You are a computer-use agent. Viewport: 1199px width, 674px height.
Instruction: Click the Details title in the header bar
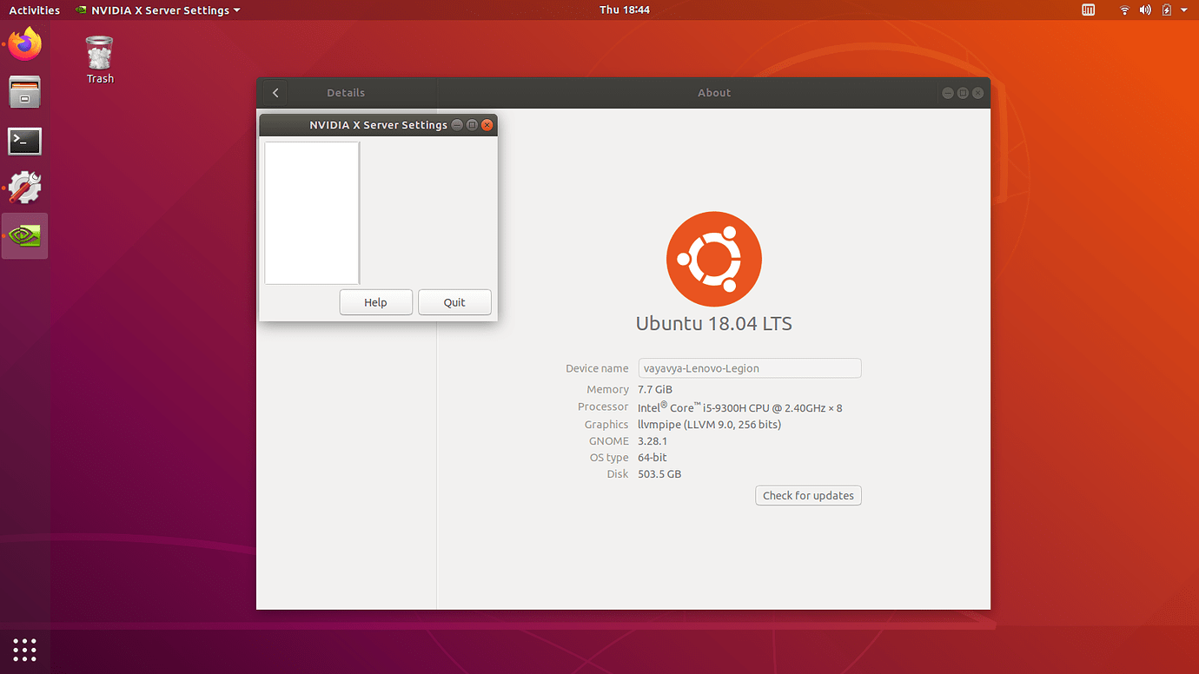click(x=346, y=93)
